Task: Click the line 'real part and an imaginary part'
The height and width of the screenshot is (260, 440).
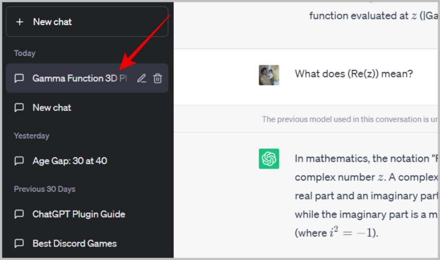Action: (x=366, y=196)
